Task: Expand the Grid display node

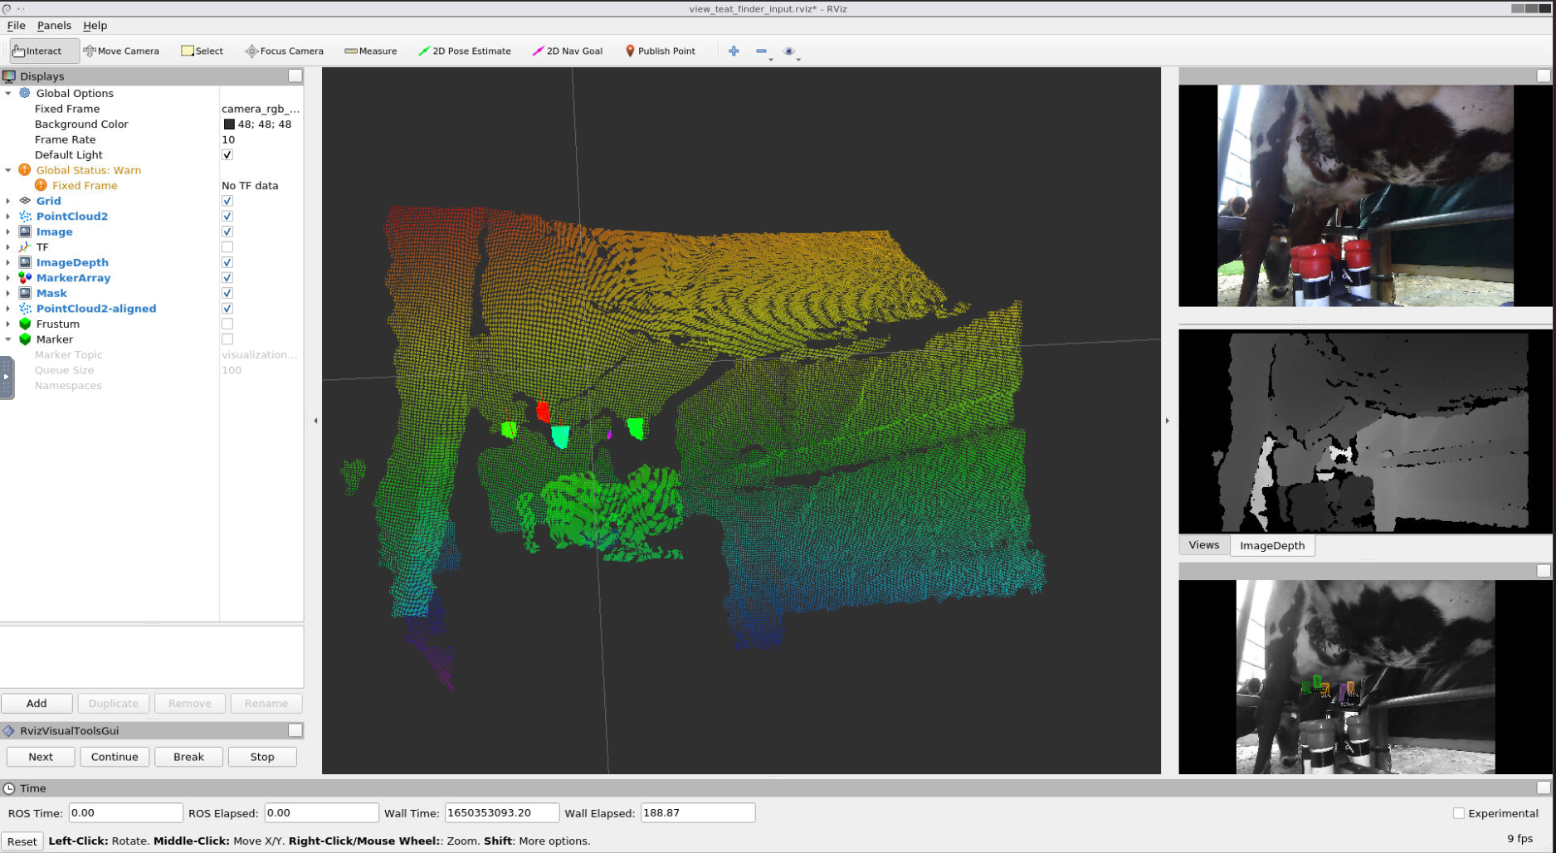Action: [8, 201]
